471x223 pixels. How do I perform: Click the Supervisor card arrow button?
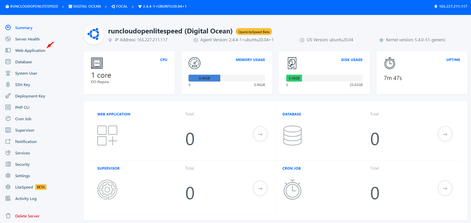260,188
